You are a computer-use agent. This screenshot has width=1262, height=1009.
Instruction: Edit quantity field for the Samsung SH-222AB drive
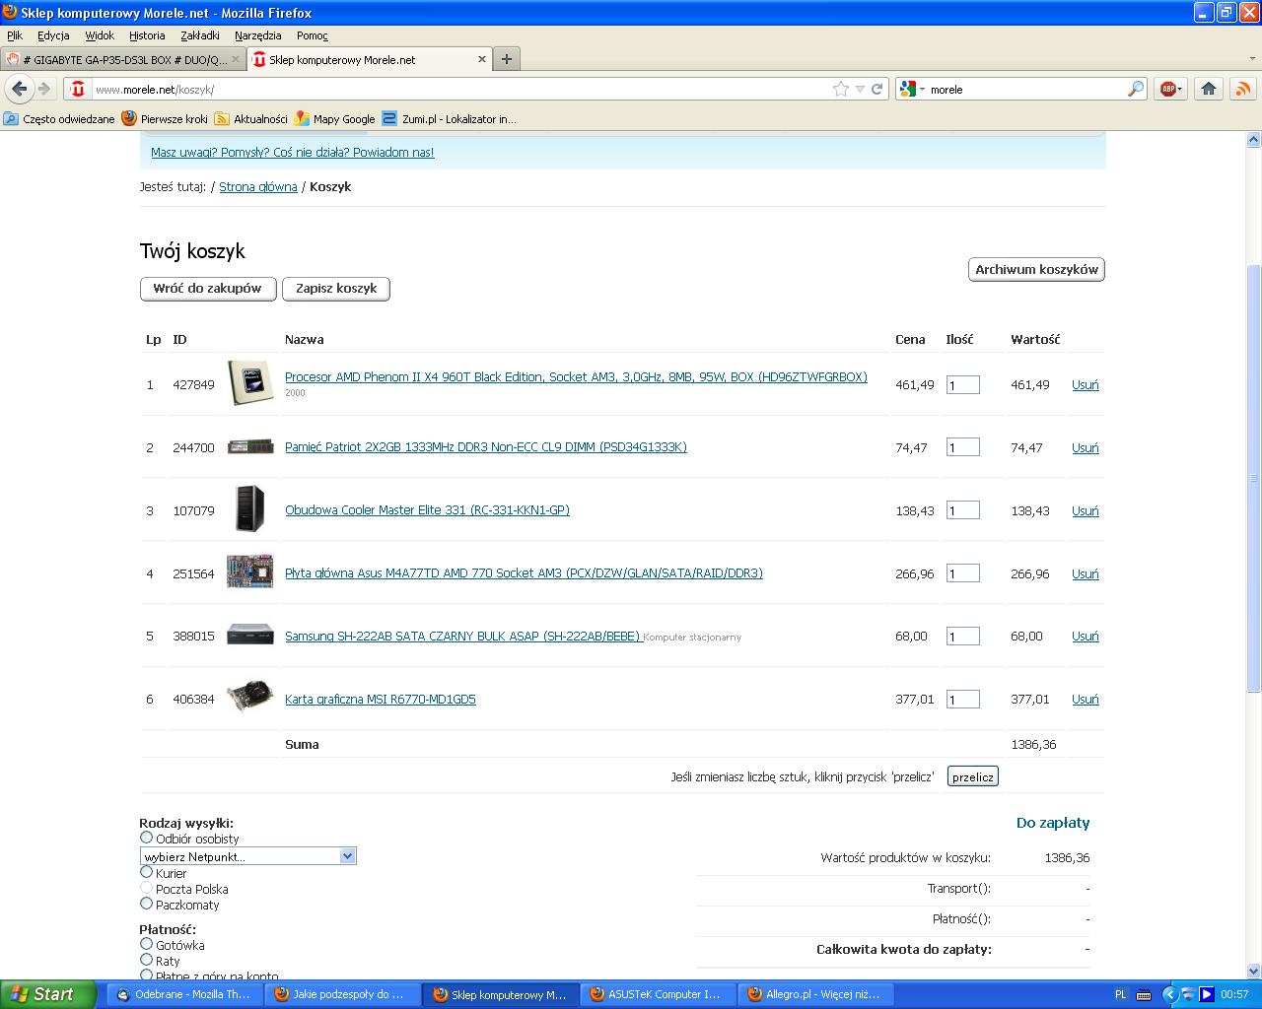coord(963,637)
